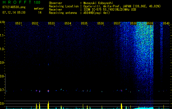
Task: Select the filename 0712140530.png
Action: coord(14,7)
